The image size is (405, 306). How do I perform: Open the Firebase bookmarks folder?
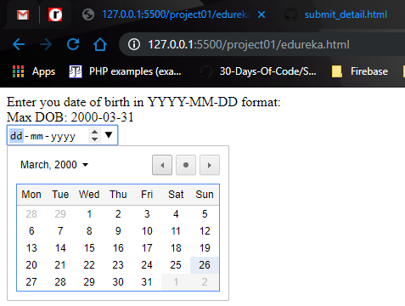coord(360,71)
